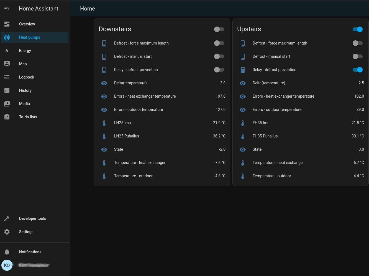Click the Notifications bell icon

7,252
